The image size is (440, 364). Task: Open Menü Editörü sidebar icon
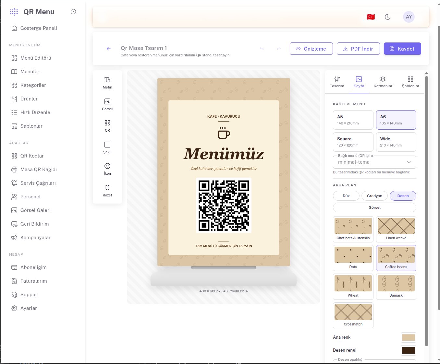coord(14,58)
